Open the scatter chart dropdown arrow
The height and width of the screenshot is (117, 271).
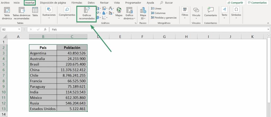(x=107, y=18)
